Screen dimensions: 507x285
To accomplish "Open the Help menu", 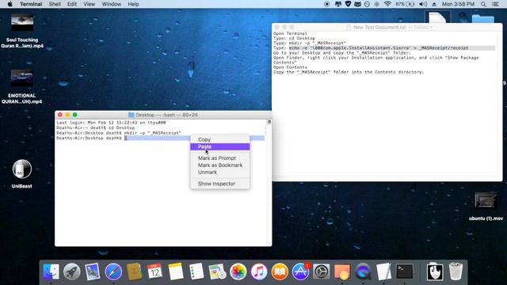I will (133, 4).
